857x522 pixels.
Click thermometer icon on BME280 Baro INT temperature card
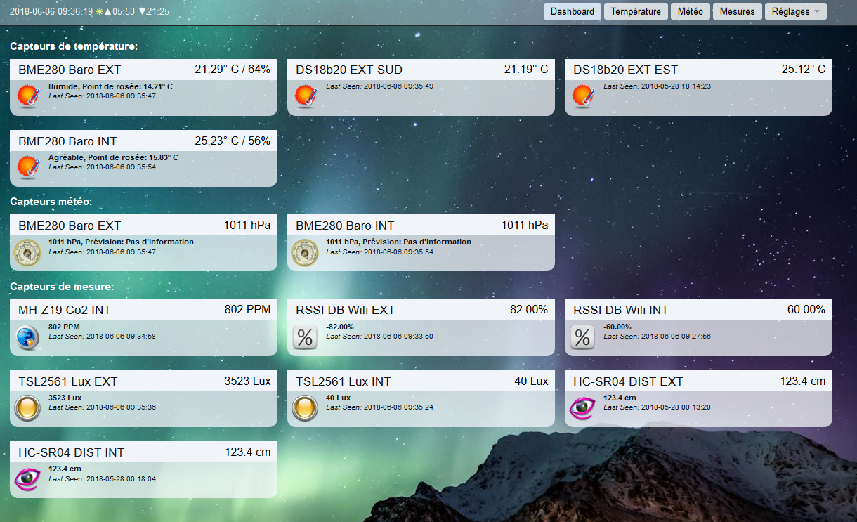pos(28,167)
